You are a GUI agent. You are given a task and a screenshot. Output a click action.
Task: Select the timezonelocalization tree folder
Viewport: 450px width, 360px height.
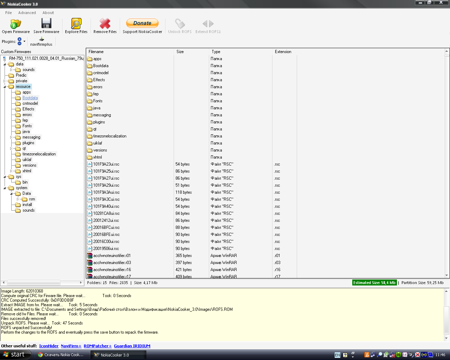[x=39, y=154]
